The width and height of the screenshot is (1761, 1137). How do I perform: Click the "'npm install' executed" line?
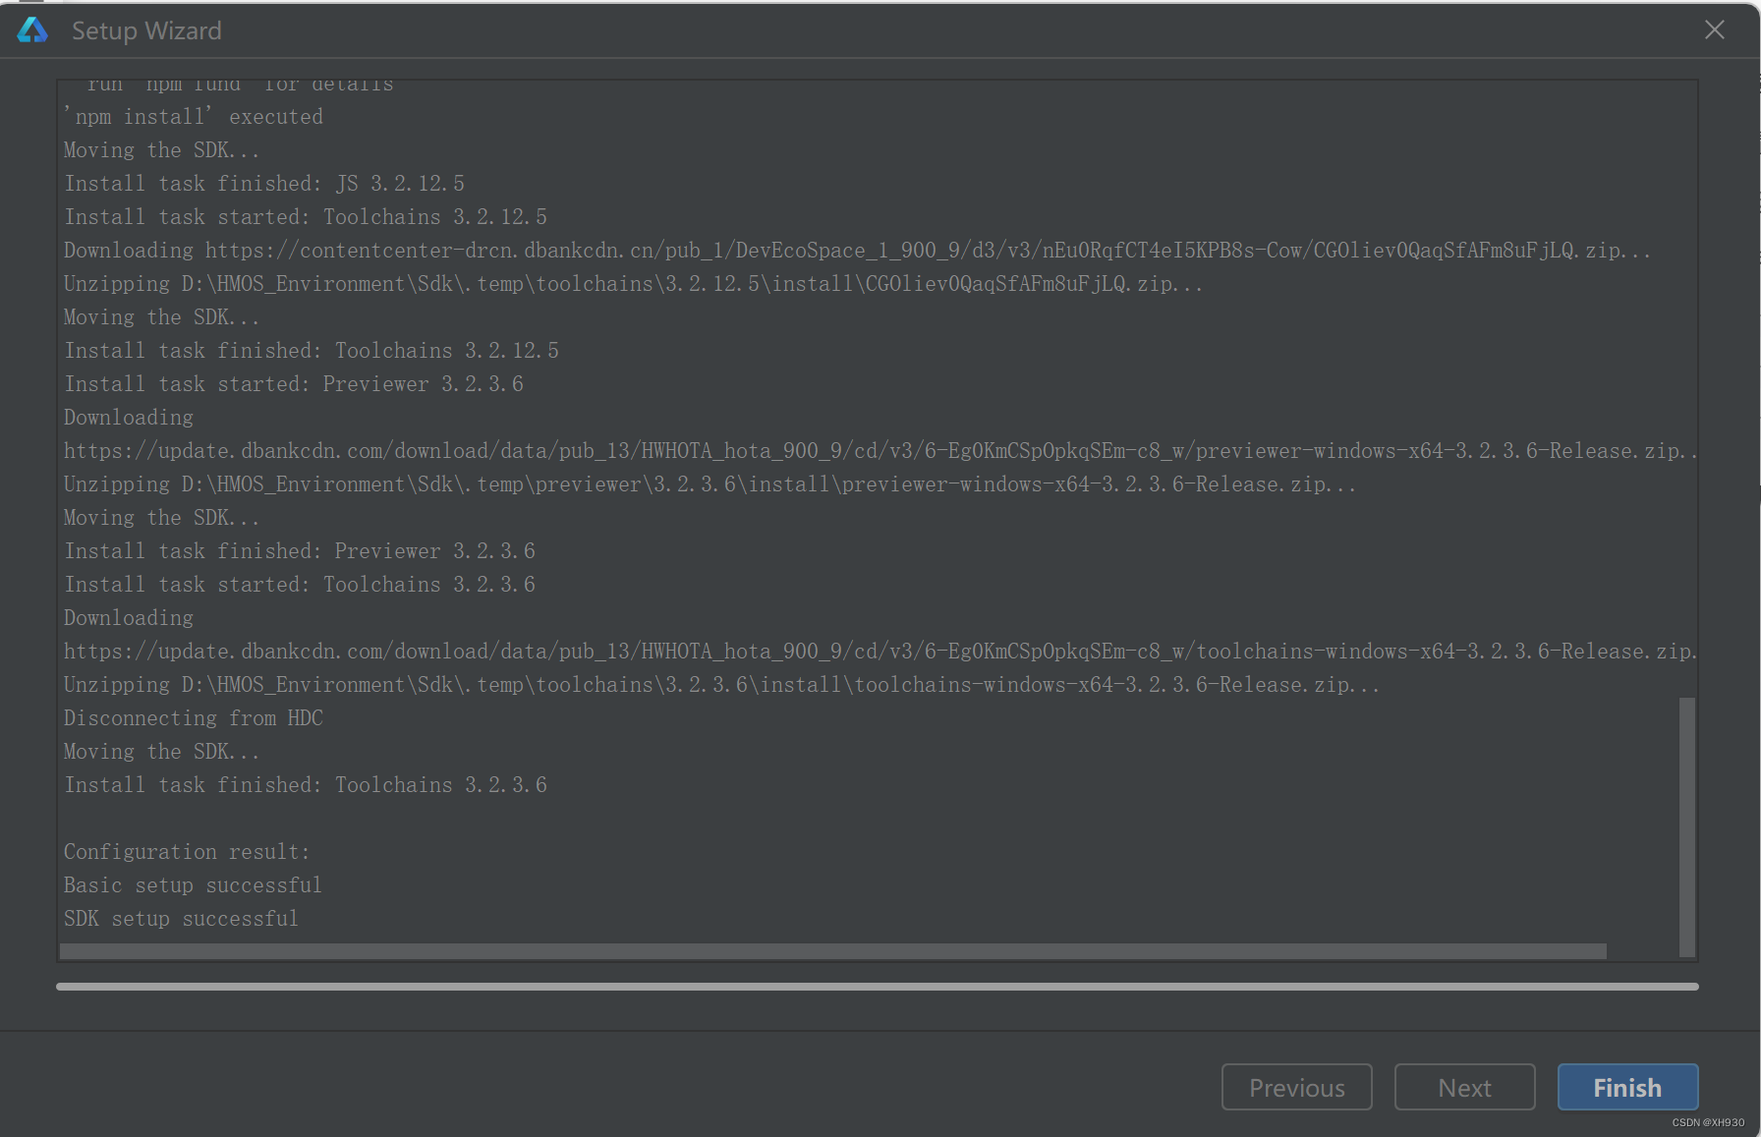[x=194, y=117]
